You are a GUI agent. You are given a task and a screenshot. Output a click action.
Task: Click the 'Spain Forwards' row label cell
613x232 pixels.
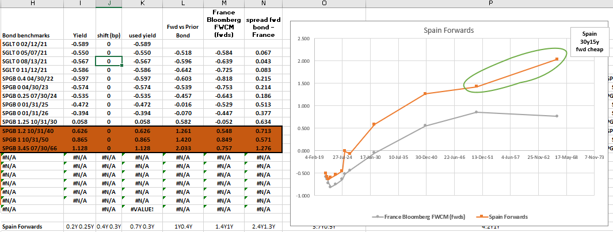point(32,226)
